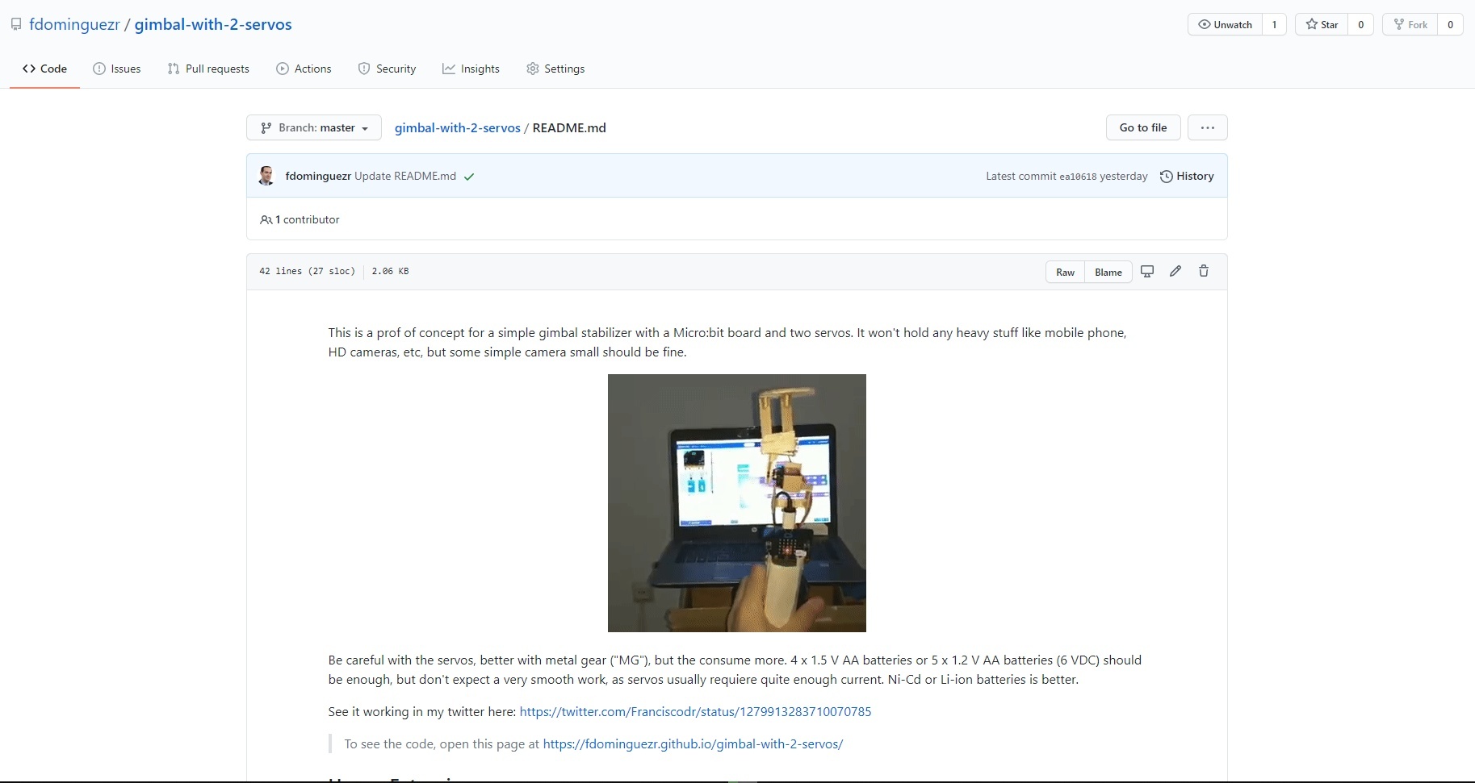1475x783 pixels.
Task: Click the contributors icon showing 1 contributor
Action: [266, 219]
